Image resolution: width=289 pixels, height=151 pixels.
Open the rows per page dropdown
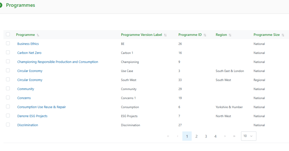248,136
